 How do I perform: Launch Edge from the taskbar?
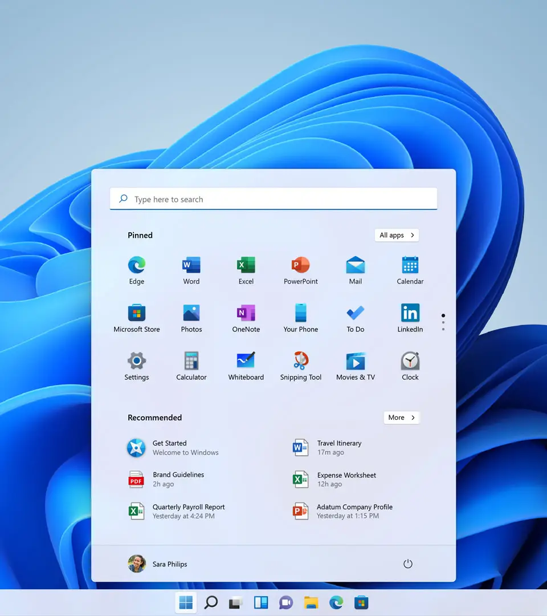coord(336,602)
